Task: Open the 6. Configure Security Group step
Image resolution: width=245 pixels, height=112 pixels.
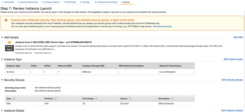Action: 106,2
